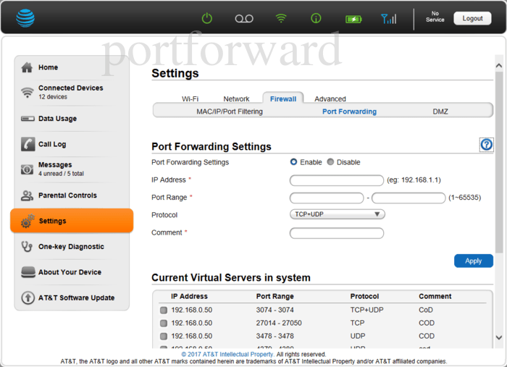Focus the IP Address input field
This screenshot has height=367, width=507.
pyautogui.click(x=337, y=180)
